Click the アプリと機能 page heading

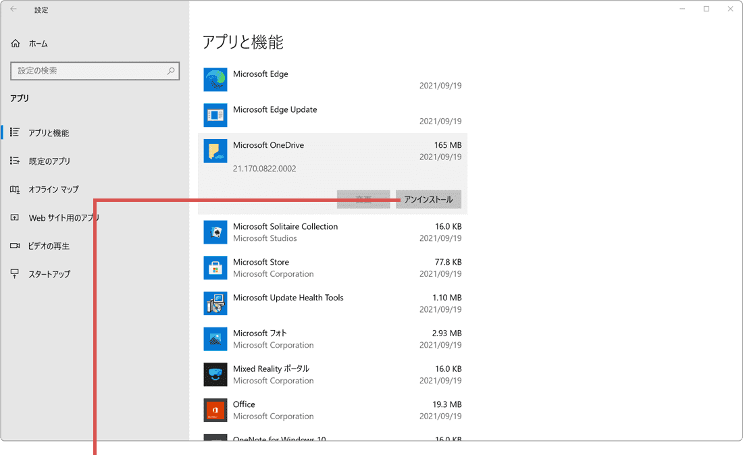(242, 42)
